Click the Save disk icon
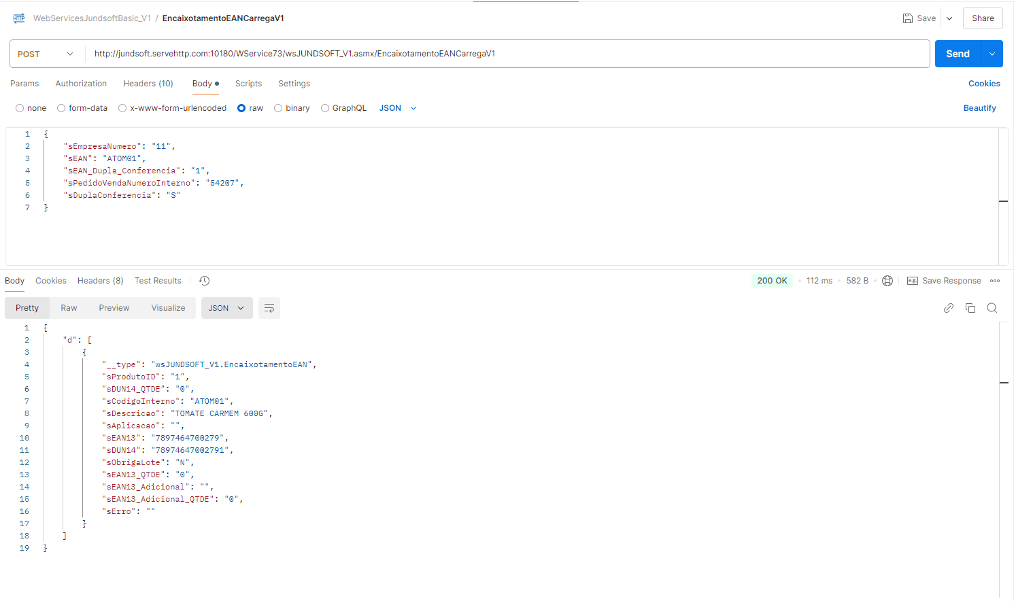The image size is (1016, 601). pyautogui.click(x=907, y=18)
